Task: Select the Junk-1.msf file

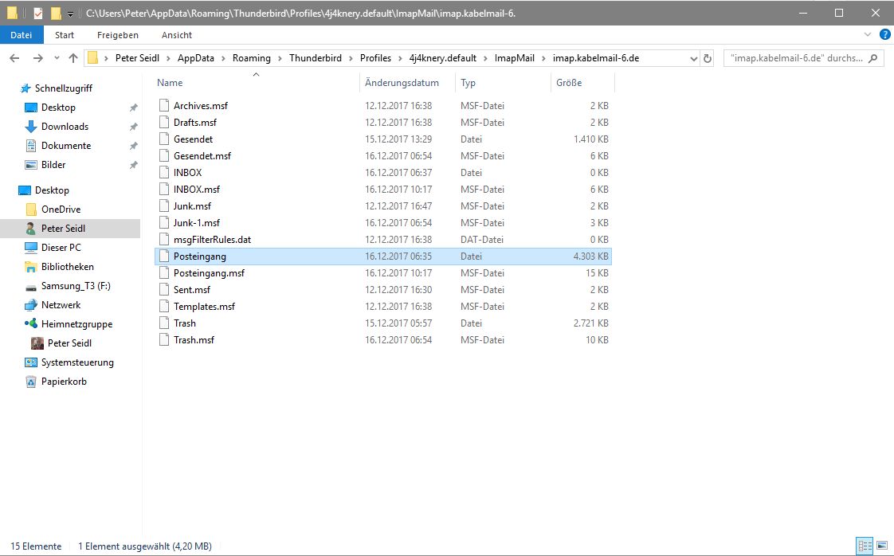Action: coord(197,223)
